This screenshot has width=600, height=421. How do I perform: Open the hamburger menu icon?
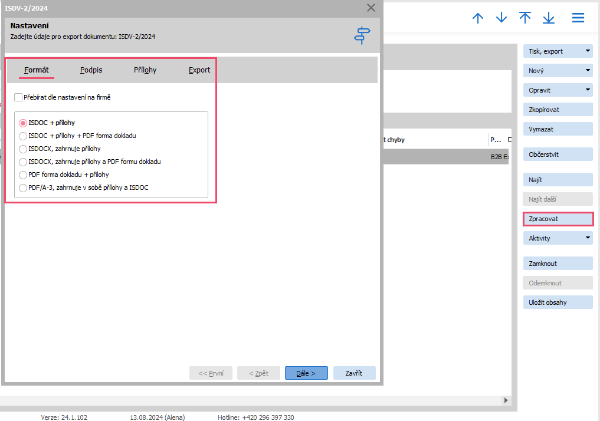578,18
